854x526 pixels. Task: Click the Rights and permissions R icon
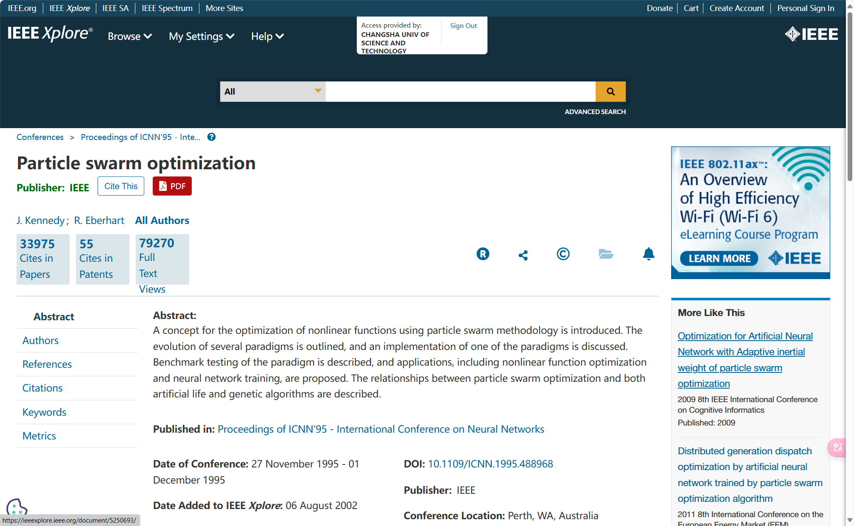tap(483, 254)
